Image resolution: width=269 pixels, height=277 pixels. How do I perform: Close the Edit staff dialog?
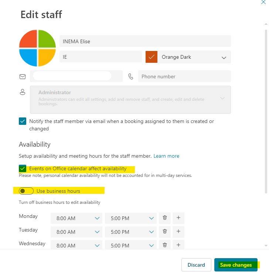click(x=263, y=2)
